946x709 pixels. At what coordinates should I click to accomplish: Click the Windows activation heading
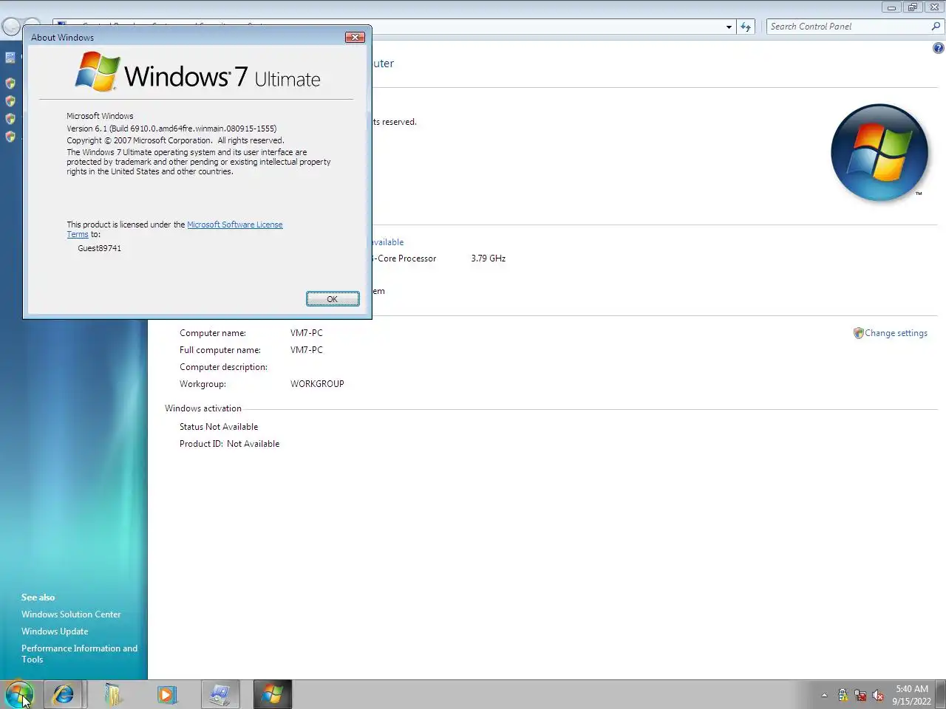click(x=203, y=408)
